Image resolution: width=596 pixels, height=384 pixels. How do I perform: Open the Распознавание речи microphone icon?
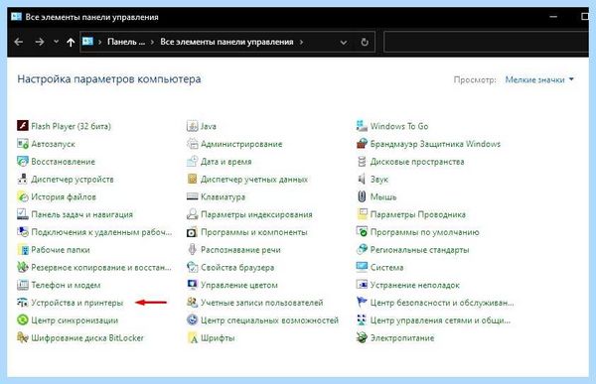click(193, 249)
